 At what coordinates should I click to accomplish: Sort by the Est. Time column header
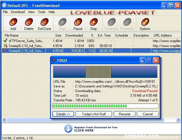(x=103, y=35)
